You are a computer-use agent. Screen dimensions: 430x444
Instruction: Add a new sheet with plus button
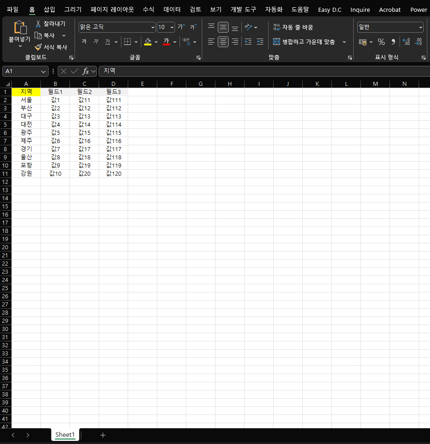point(103,435)
